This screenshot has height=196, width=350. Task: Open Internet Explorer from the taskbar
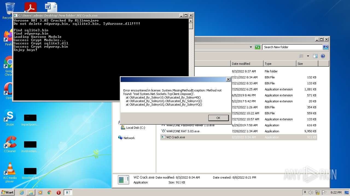pos(22,192)
